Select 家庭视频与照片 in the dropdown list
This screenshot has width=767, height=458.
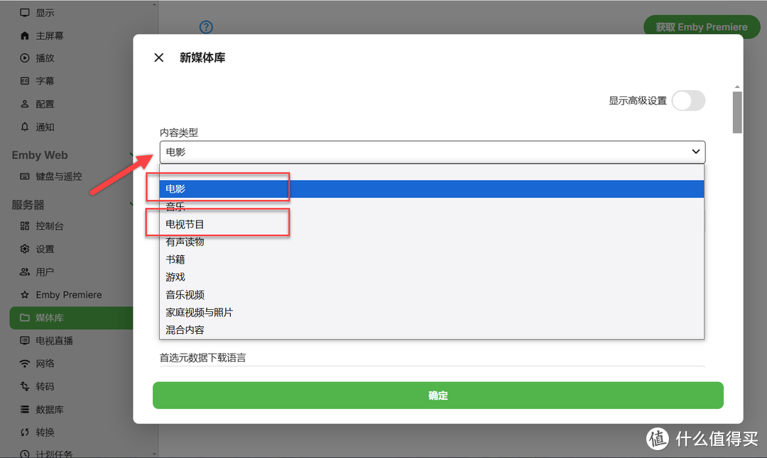coord(432,312)
